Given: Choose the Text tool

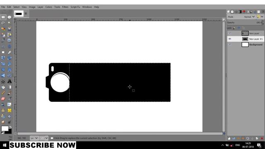Looking at the screenshot, I should [9, 81].
